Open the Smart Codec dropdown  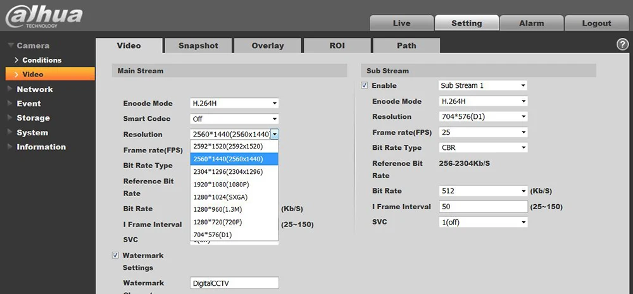234,119
